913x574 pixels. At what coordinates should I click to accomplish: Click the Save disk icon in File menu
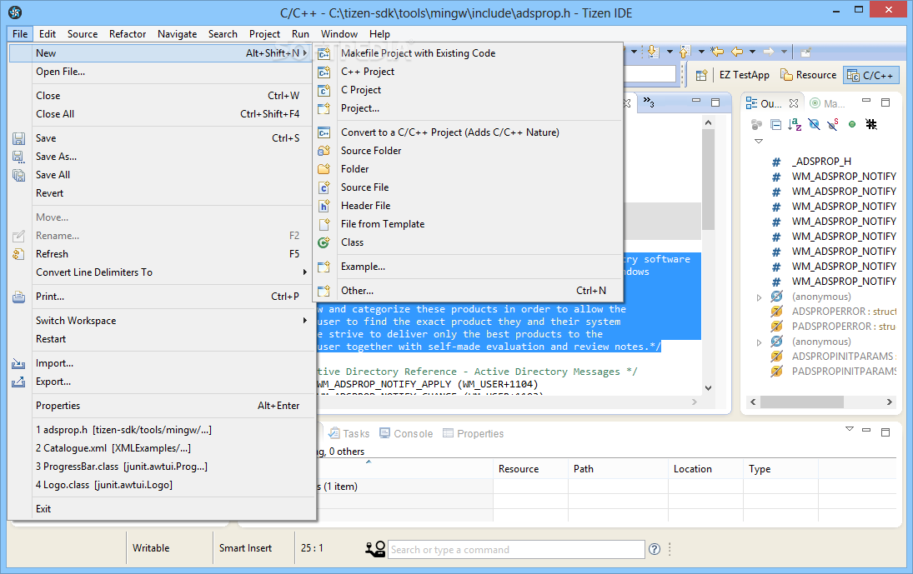point(18,138)
